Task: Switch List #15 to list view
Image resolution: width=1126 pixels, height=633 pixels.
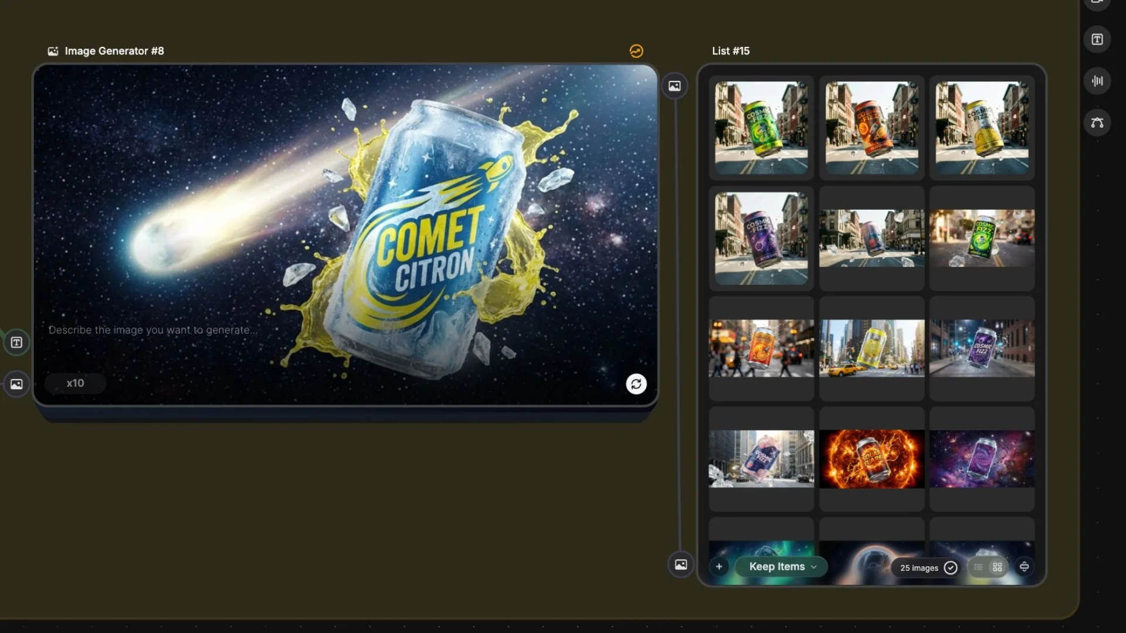Action: pos(978,567)
